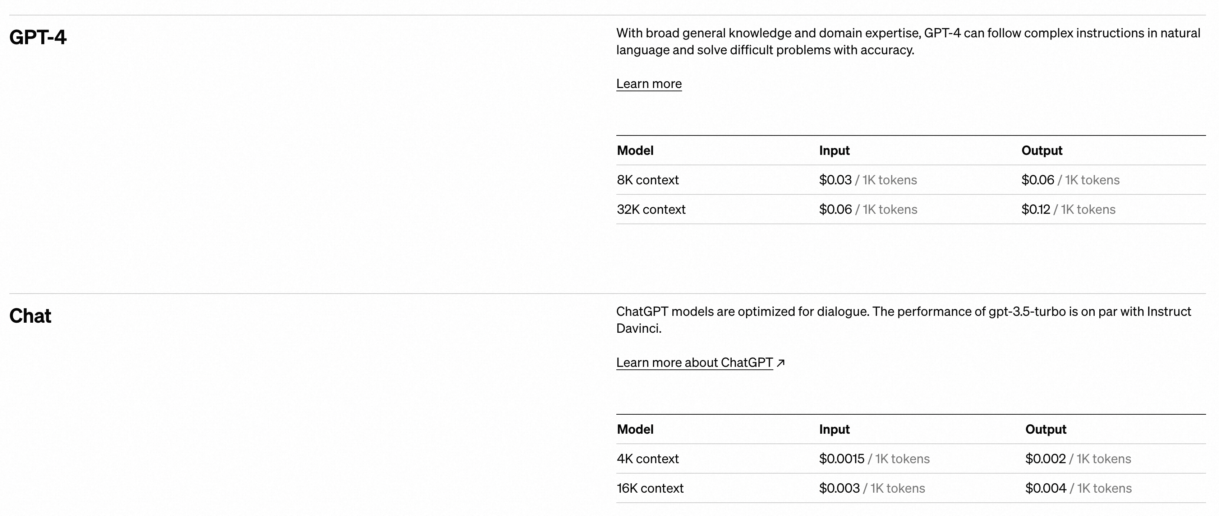Click the $0.12 output price for 32K context
1219x516 pixels.
(x=1035, y=209)
